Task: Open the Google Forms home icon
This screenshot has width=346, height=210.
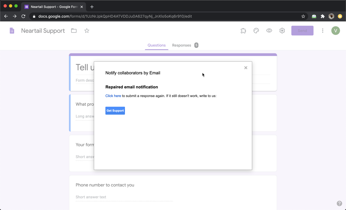Action: point(12,31)
